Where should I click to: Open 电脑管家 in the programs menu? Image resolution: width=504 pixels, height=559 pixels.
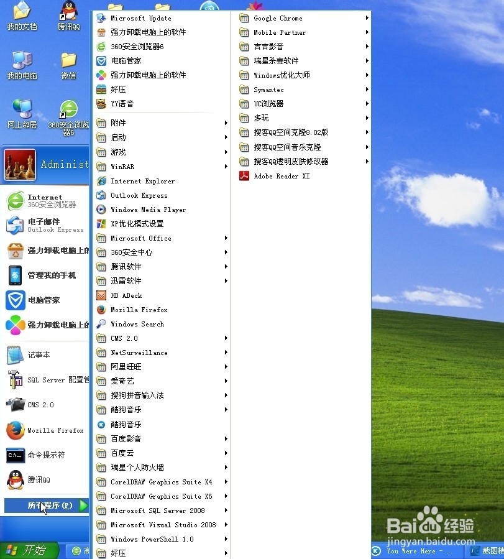coord(162,60)
